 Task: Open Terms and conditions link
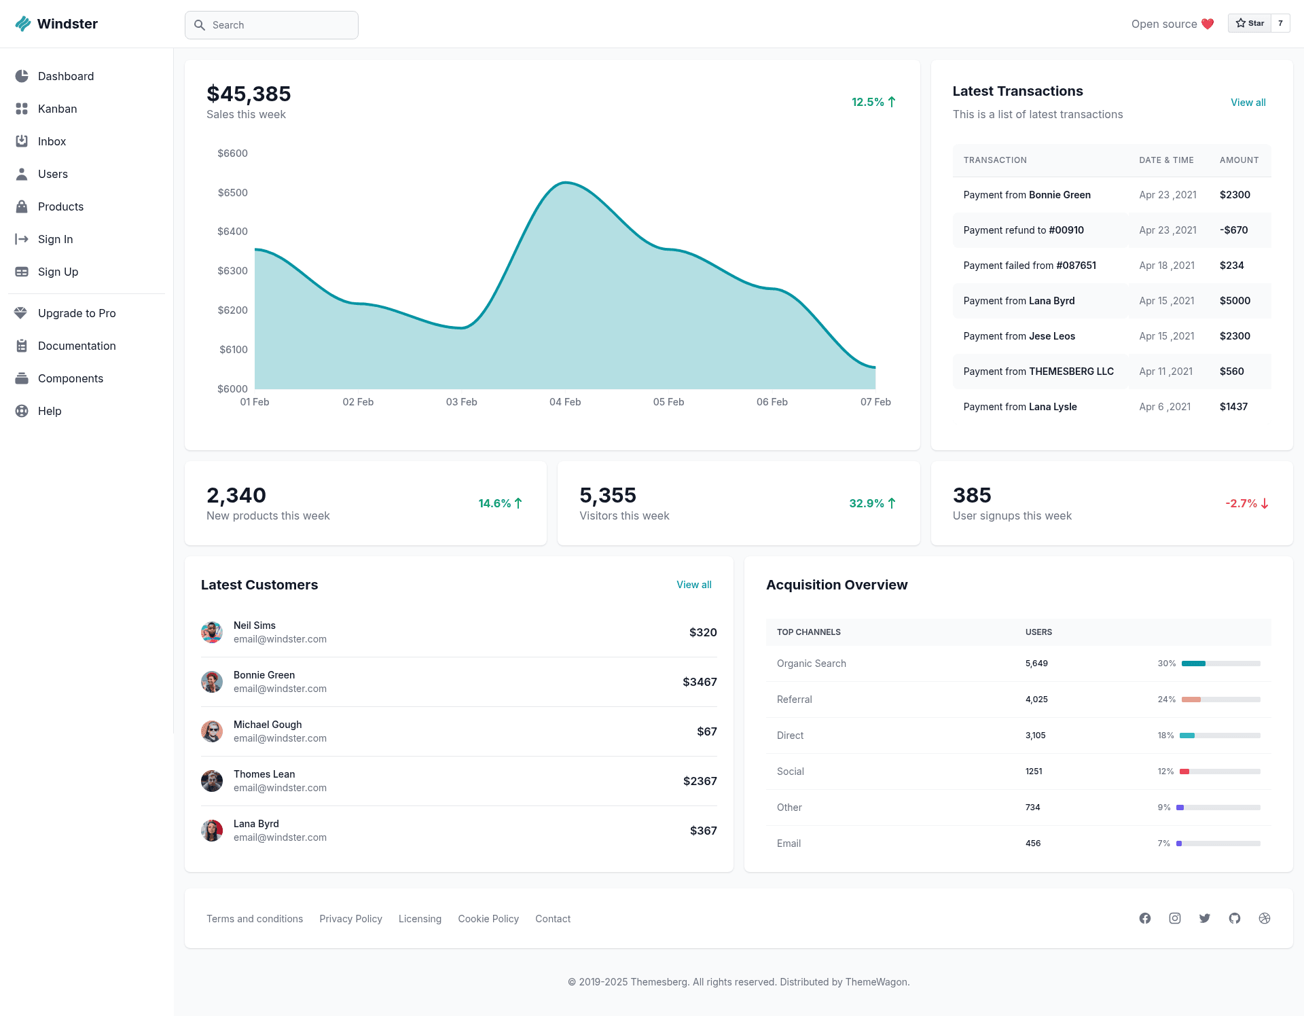(255, 919)
